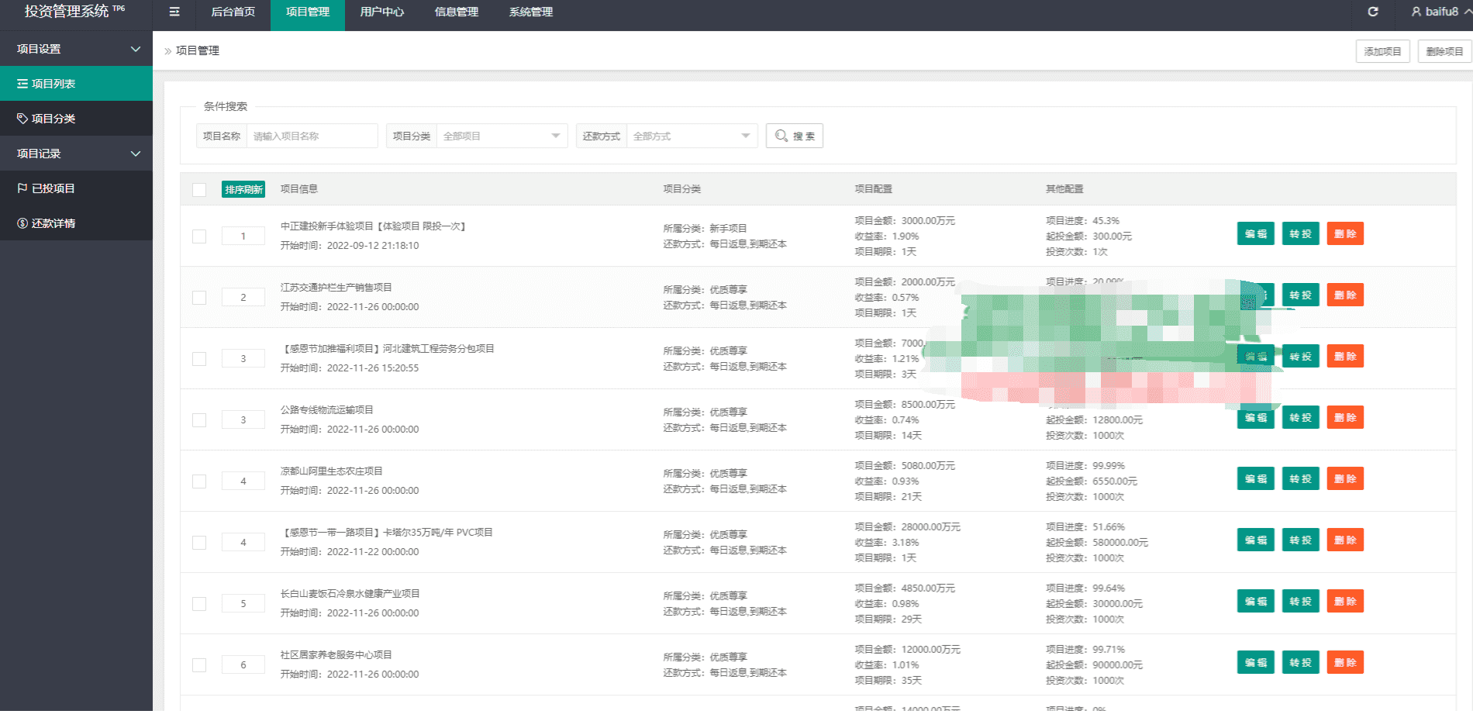Go to 系统管理 in the top navigation
Viewport: 1473px width, 711px height.
pyautogui.click(x=530, y=12)
